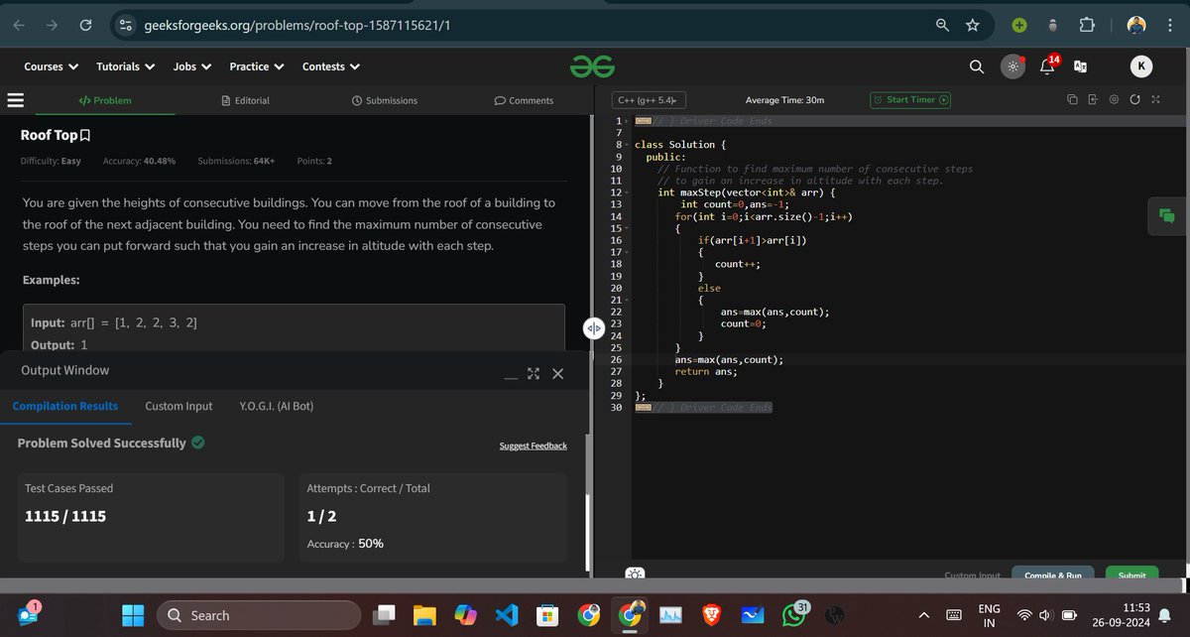This screenshot has height=637, width=1190.
Task: Click the Suggest Feedback link
Action: (x=534, y=446)
